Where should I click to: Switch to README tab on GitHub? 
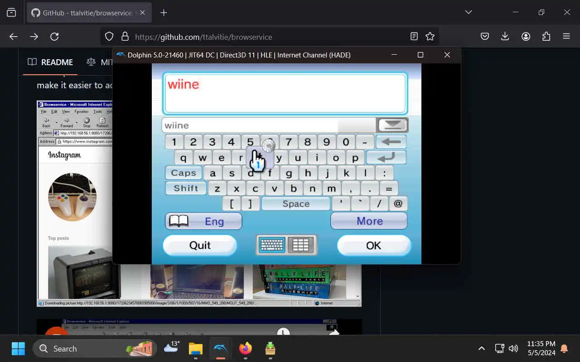tap(50, 62)
